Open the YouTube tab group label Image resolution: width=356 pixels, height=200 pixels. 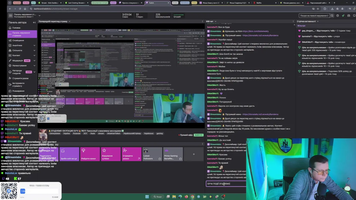(x=17, y=3)
